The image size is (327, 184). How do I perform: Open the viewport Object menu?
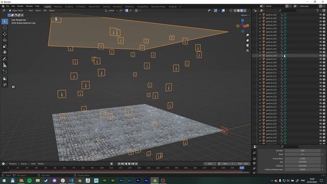pos(52,10)
